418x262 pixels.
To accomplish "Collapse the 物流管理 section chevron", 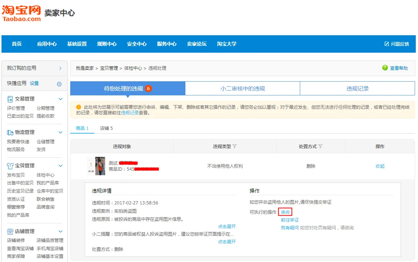I will [61, 132].
